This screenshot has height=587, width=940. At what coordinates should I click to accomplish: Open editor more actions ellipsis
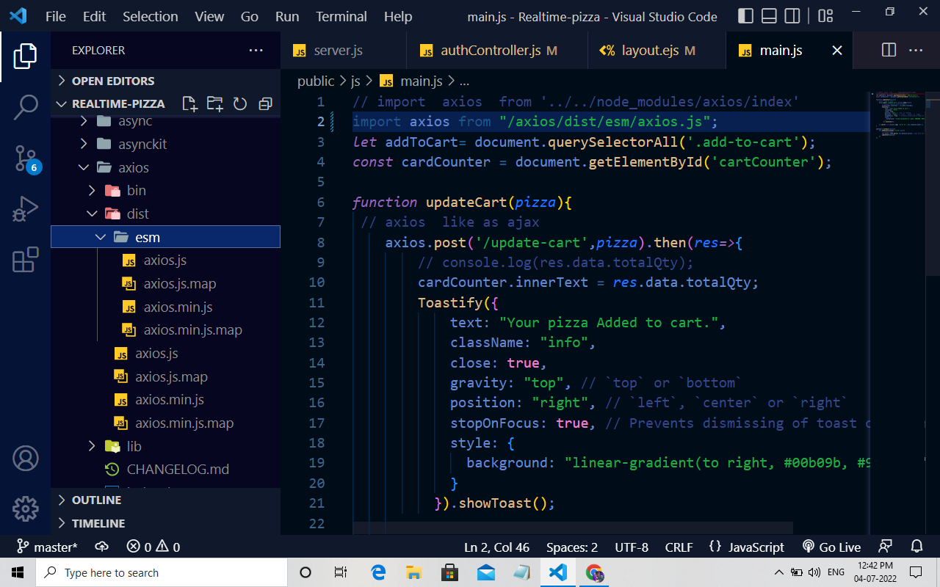click(916, 51)
